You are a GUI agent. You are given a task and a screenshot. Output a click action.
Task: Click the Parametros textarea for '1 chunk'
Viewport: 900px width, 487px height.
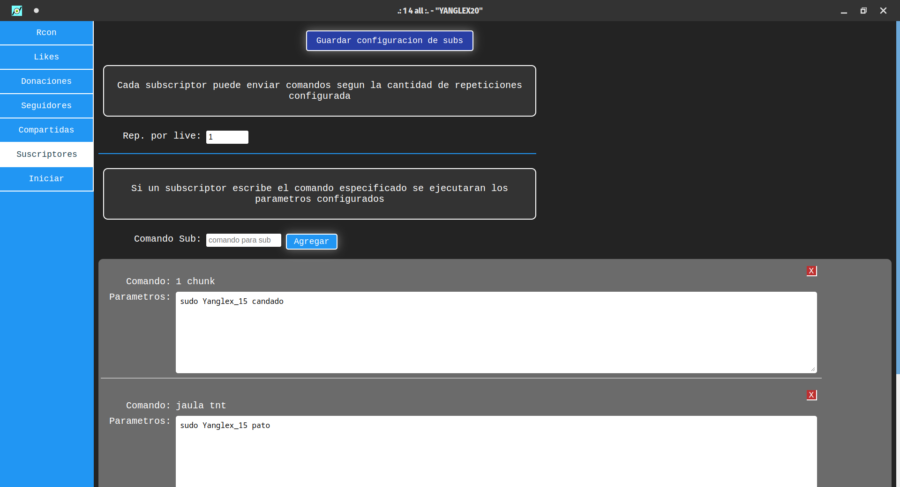point(496,332)
